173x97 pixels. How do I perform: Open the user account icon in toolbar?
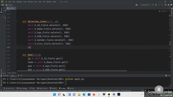[x=137, y=5]
